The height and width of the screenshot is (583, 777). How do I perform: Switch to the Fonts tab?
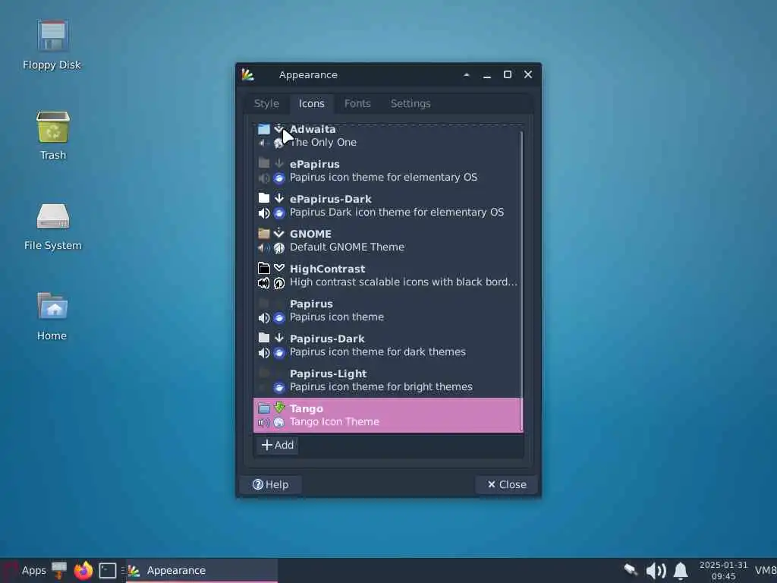coord(357,103)
